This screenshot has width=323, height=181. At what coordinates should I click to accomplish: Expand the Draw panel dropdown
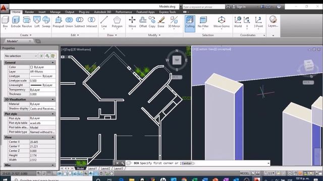point(112,35)
